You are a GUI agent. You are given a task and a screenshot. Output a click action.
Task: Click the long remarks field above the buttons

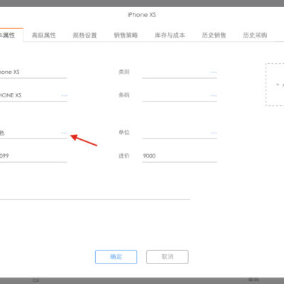95,194
